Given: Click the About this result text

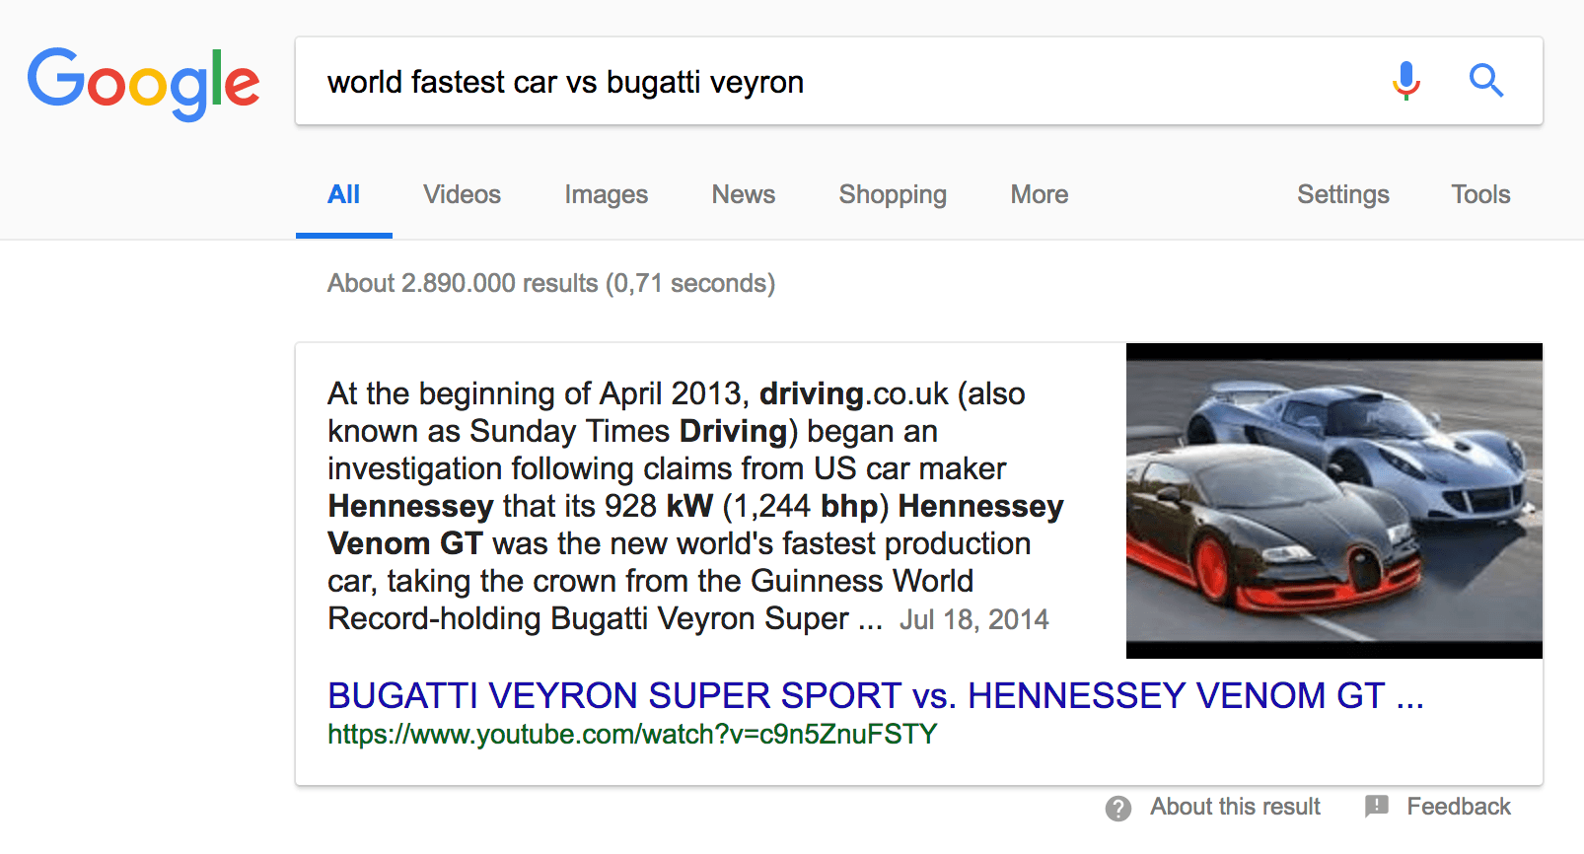Looking at the screenshot, I should 1234,807.
